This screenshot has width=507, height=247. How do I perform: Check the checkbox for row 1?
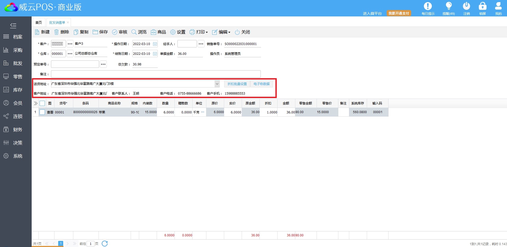pos(42,112)
